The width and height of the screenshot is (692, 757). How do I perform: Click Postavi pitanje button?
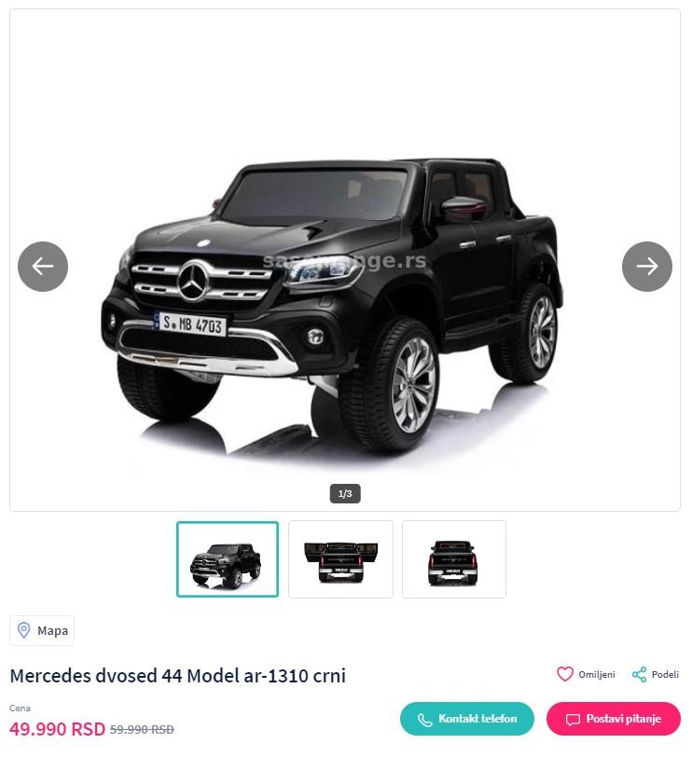[x=614, y=719]
